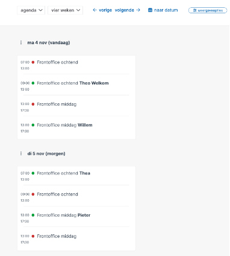Click the green dot beside Willem's middag shift
230x256 pixels.
[x=33, y=125]
